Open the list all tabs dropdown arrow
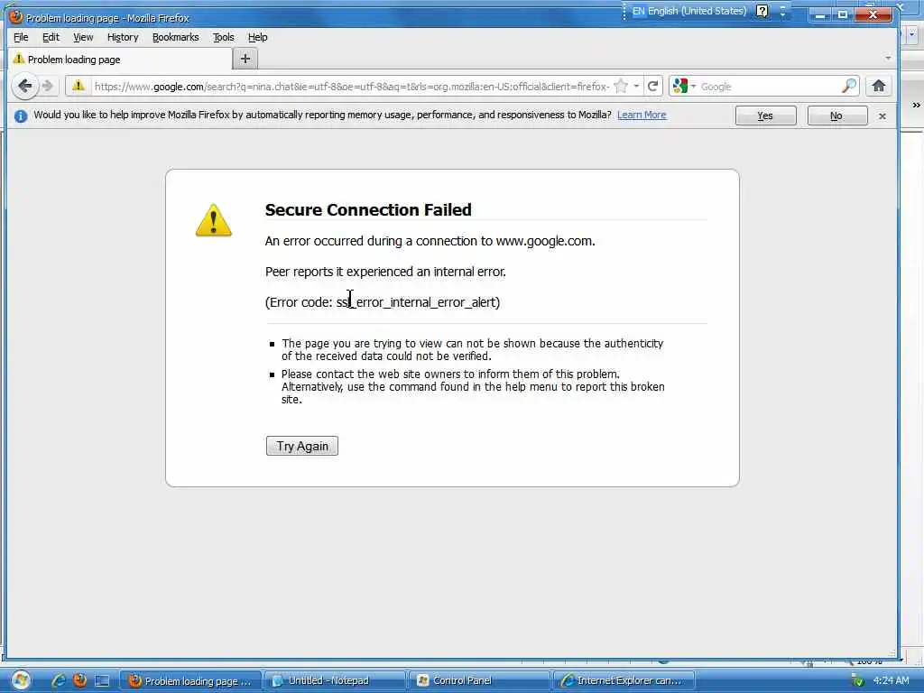The image size is (924, 693). point(888,58)
